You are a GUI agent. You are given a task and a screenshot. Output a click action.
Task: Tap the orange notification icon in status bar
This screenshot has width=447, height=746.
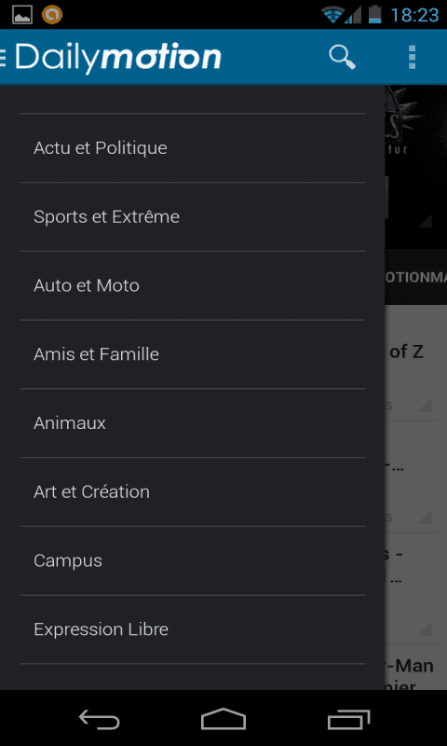tap(52, 15)
